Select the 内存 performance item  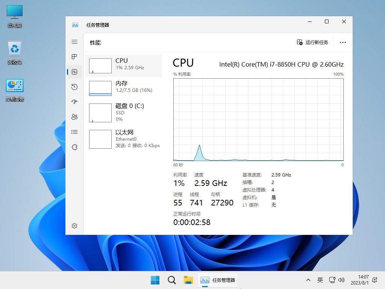tap(124, 88)
